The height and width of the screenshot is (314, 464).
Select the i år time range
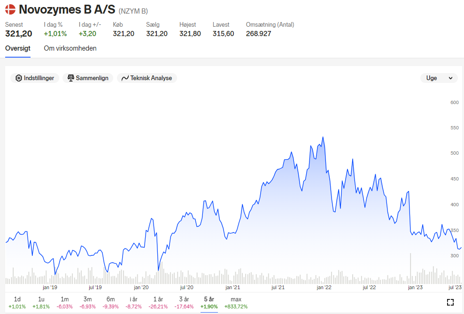(134, 303)
